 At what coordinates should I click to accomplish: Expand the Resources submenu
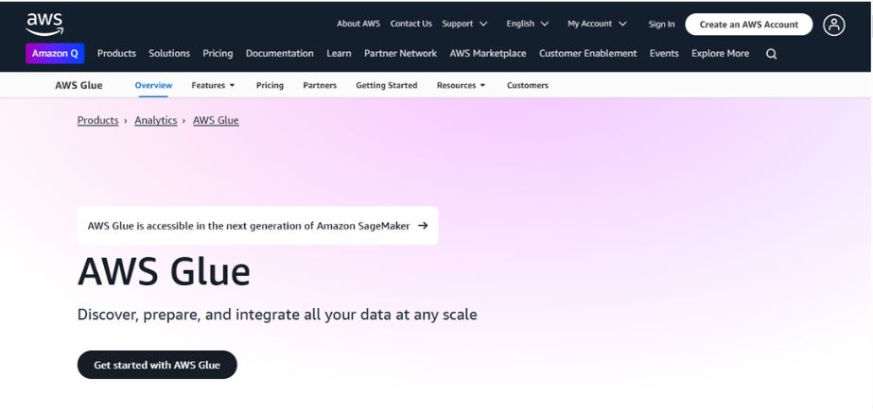coord(461,85)
